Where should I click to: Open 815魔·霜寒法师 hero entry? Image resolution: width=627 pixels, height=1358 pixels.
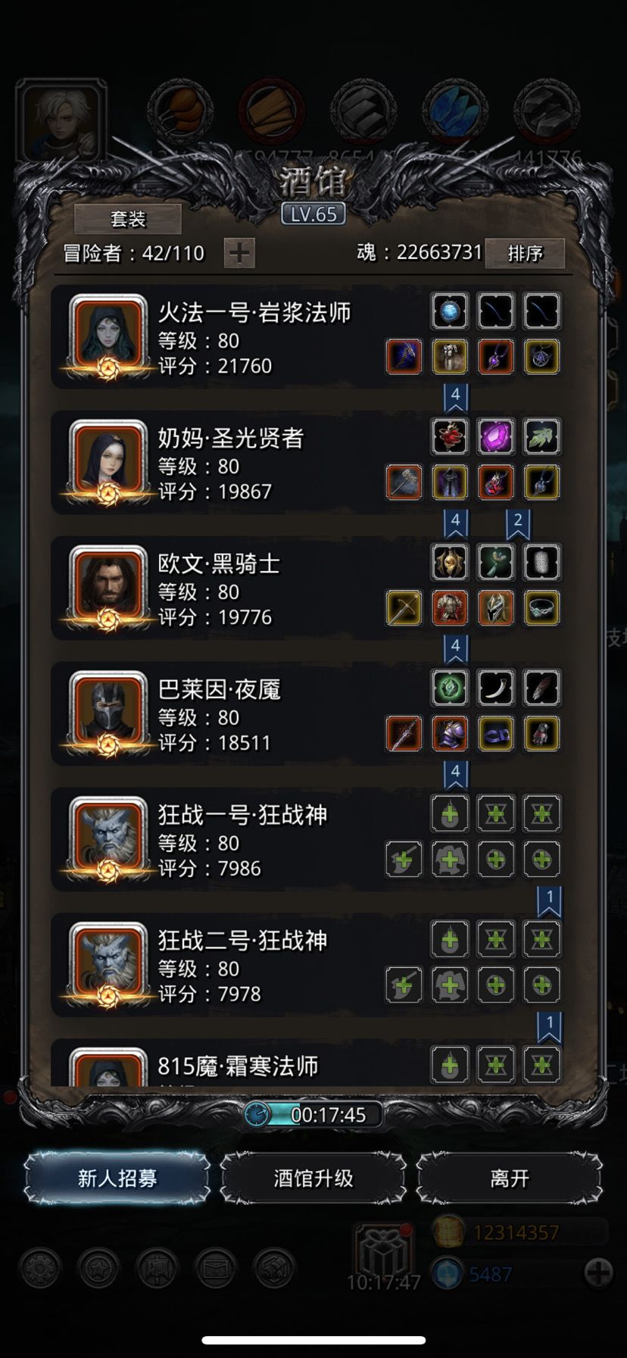coord(313,1063)
